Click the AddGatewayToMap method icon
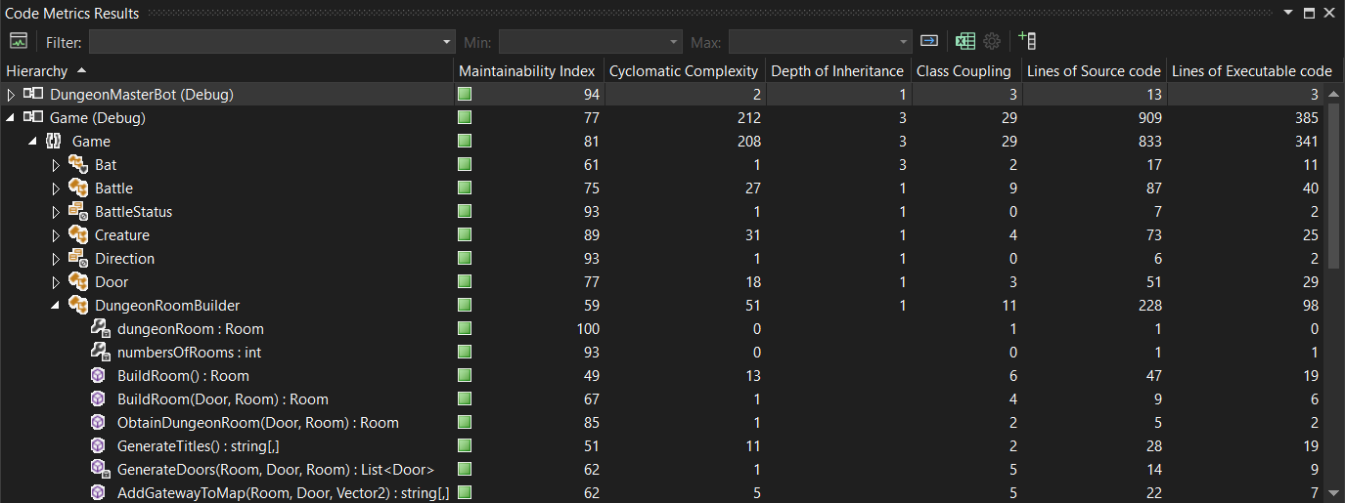 tap(98, 493)
